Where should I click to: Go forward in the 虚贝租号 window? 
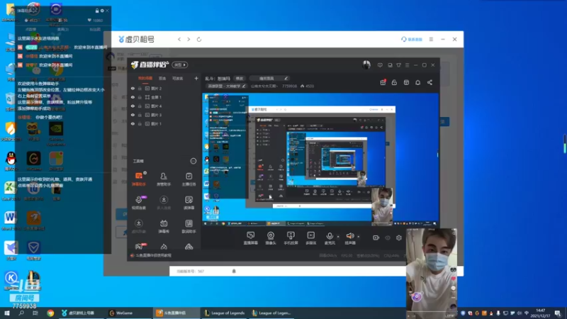click(189, 39)
